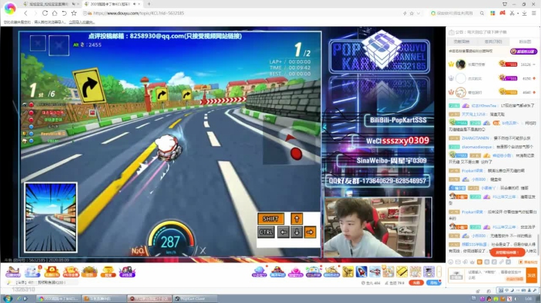Send the gold bars gift

(x=402, y=271)
